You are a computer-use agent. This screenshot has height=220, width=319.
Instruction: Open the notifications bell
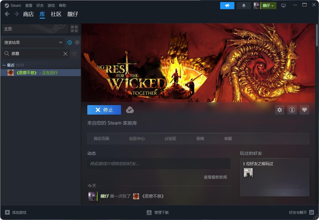coord(244,6)
